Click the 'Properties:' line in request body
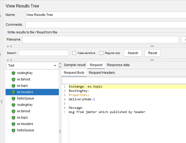 tap(79, 95)
